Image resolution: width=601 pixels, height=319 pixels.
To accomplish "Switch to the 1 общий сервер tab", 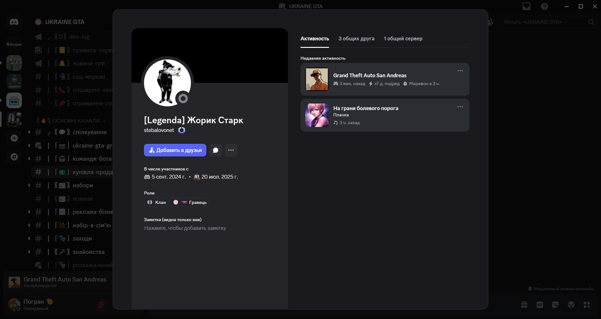I will pyautogui.click(x=403, y=38).
